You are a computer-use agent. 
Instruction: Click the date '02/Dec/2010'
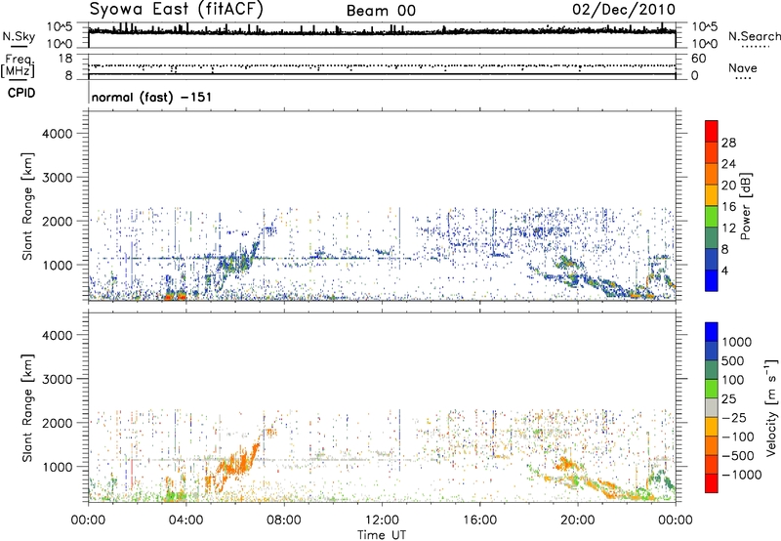point(624,10)
